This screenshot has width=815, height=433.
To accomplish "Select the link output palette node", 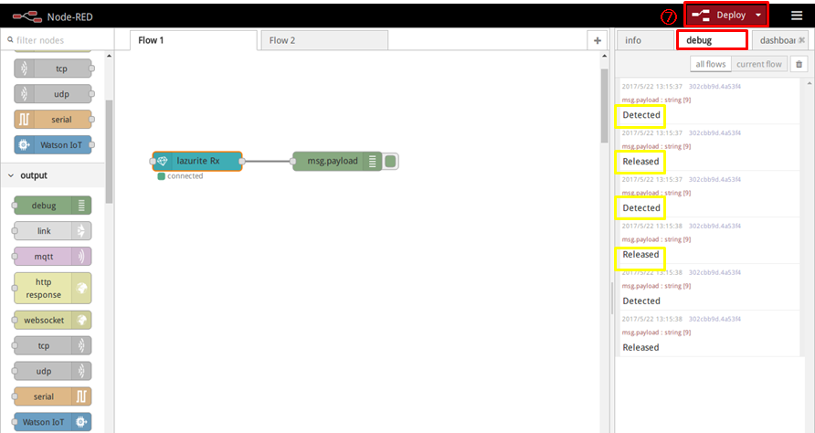I will pyautogui.click(x=52, y=231).
